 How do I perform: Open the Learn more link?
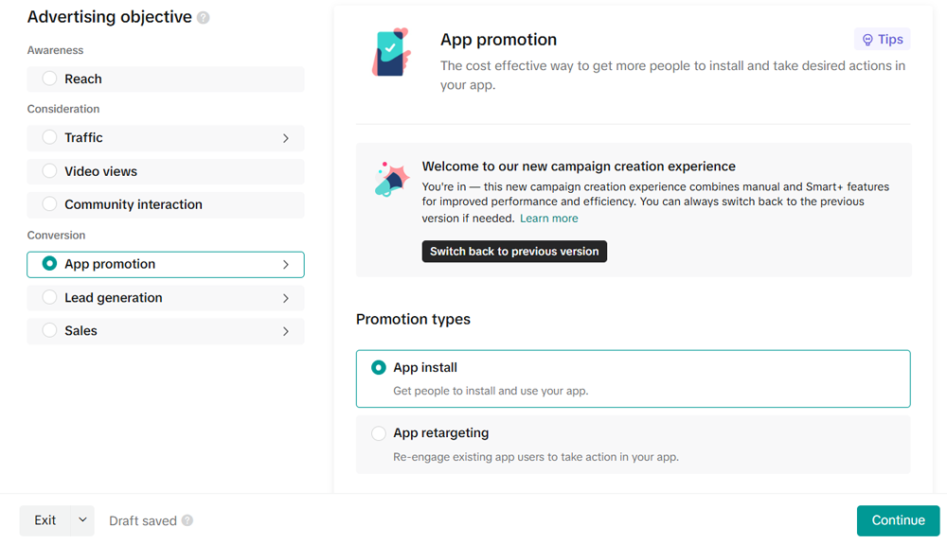click(x=549, y=219)
